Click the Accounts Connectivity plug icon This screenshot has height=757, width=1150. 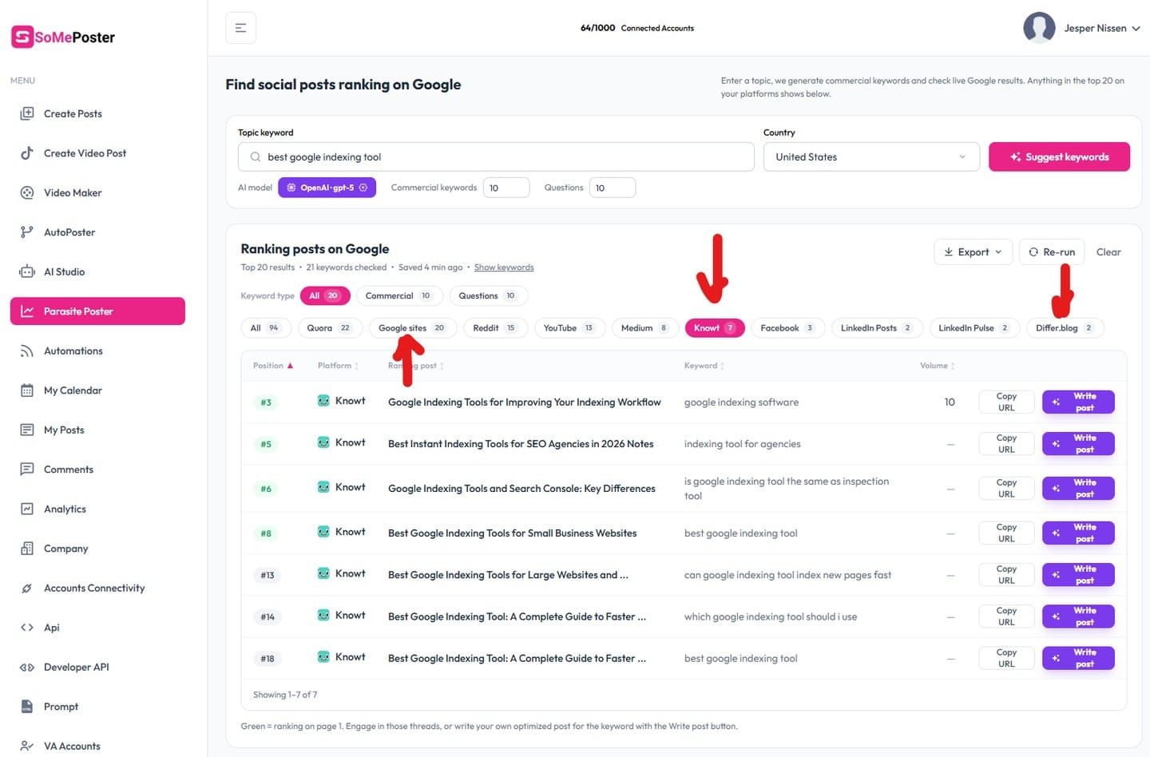point(27,588)
